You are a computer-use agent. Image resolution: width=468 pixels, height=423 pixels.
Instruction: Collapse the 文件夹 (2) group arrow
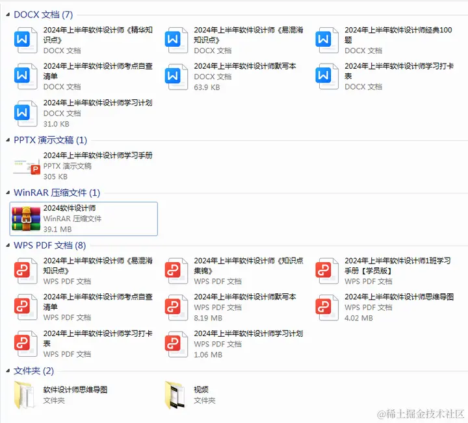tap(8, 371)
